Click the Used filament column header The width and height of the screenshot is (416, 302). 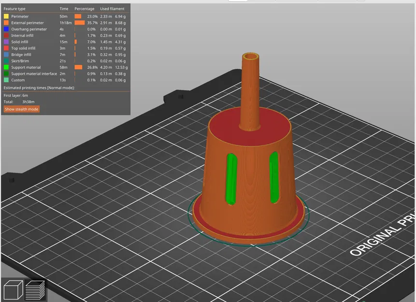[x=112, y=9]
